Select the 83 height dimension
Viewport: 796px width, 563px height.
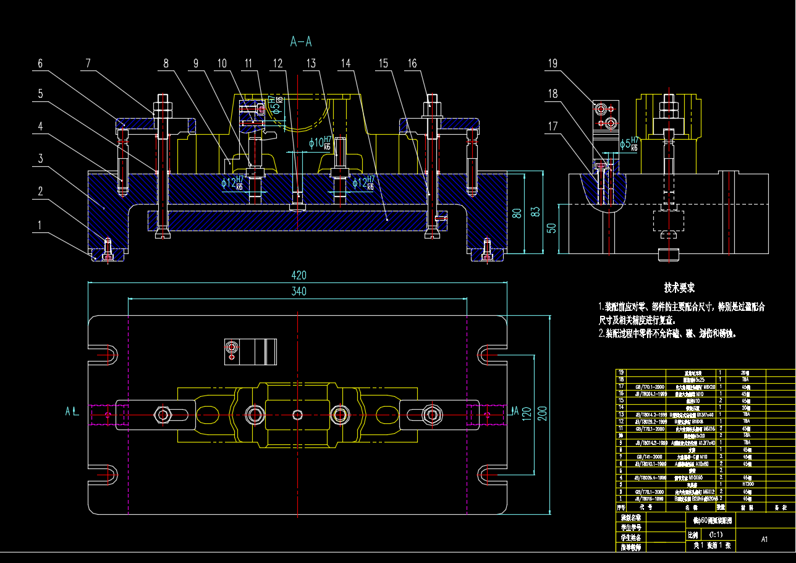point(535,212)
